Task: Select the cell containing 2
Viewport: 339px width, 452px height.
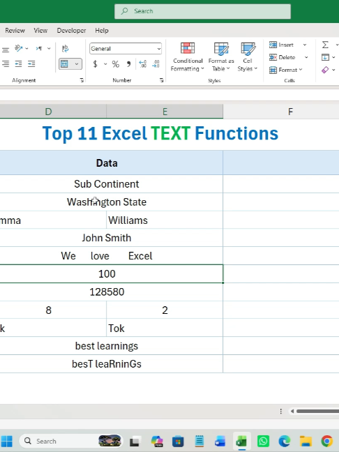Action: coord(165,310)
